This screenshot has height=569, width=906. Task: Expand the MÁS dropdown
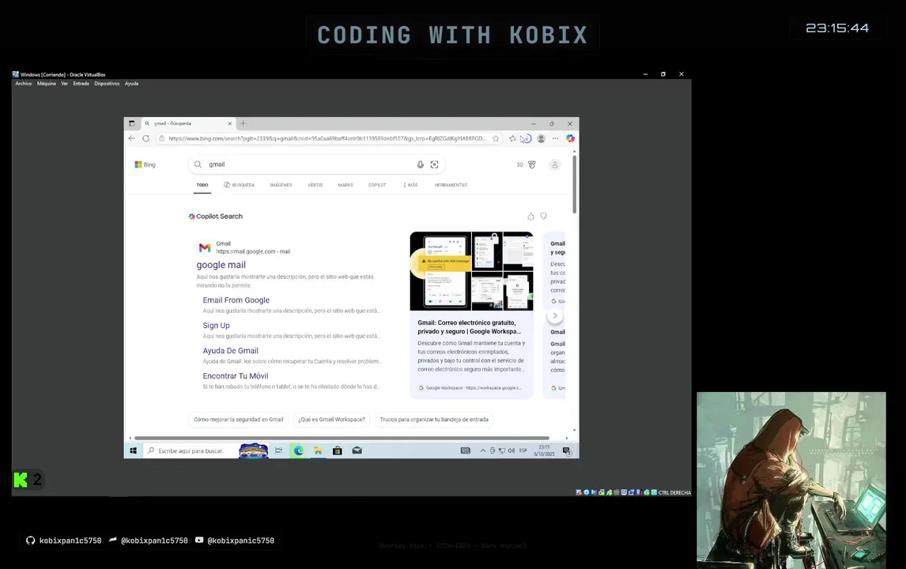(x=410, y=185)
